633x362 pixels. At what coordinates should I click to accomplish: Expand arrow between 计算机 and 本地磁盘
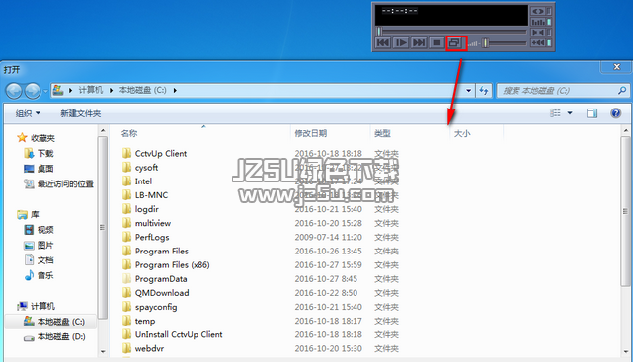(111, 90)
